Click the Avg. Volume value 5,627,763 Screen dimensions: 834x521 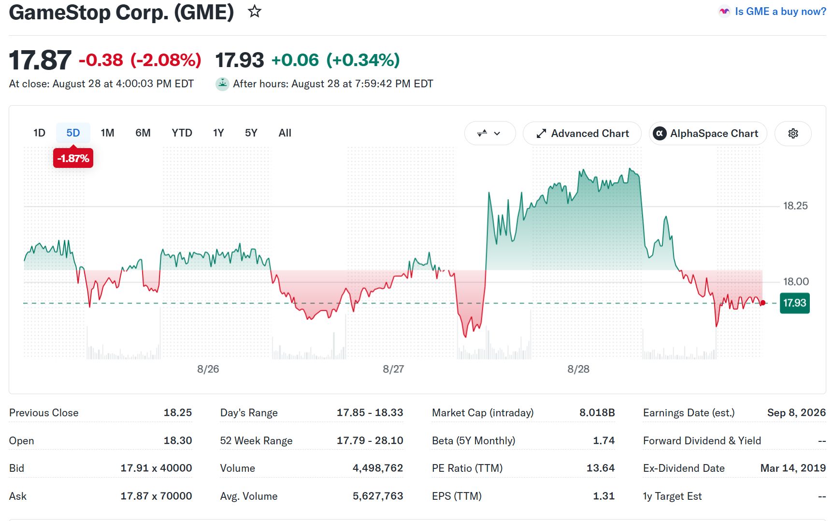point(377,496)
